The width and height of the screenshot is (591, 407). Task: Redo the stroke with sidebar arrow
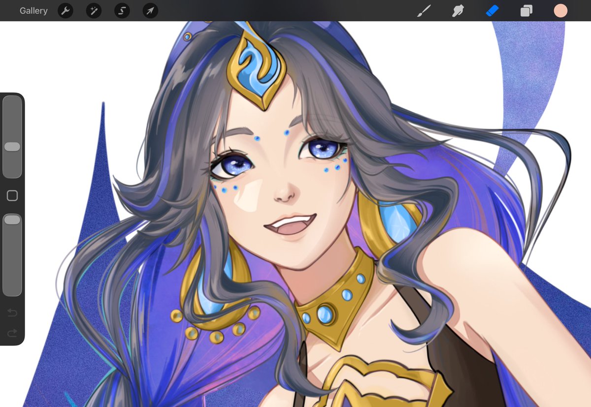click(12, 334)
